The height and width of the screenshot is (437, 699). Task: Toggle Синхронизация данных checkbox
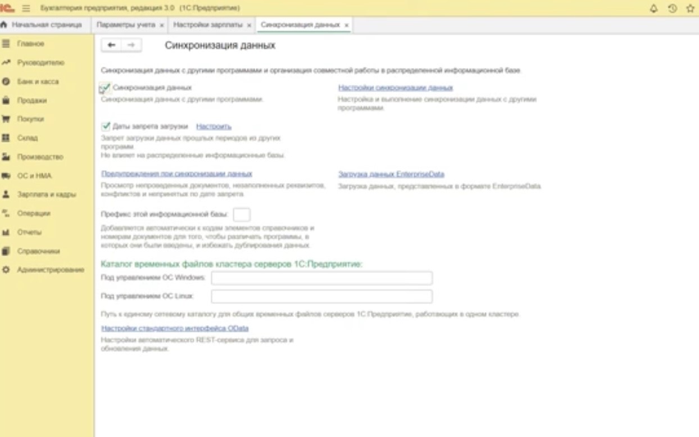105,88
